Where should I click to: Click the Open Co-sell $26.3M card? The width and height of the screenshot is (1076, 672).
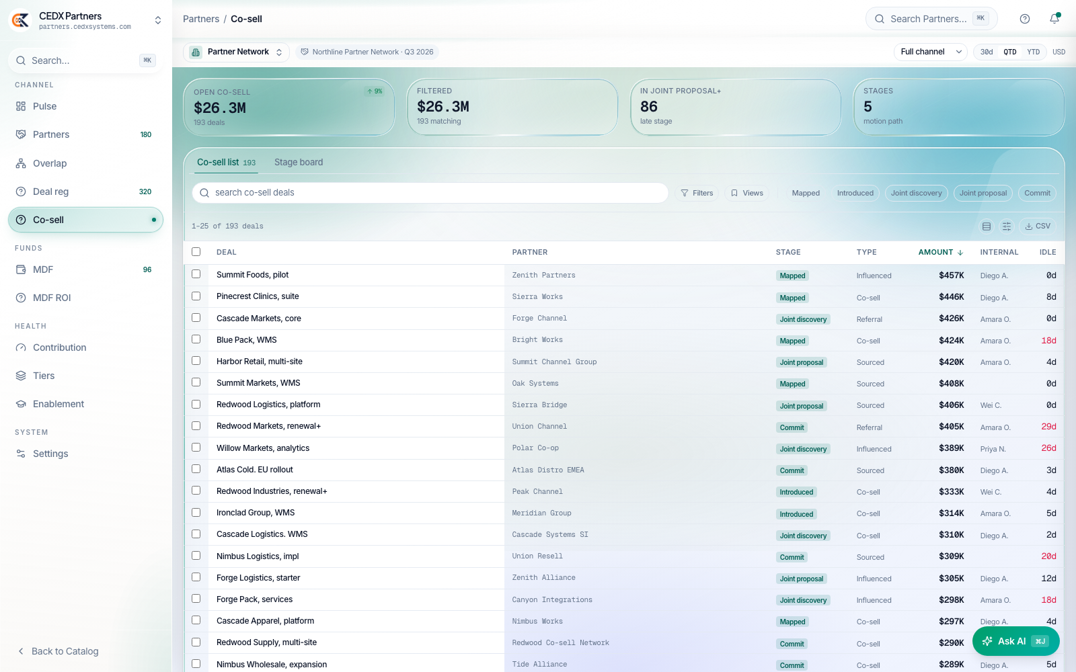tap(289, 108)
